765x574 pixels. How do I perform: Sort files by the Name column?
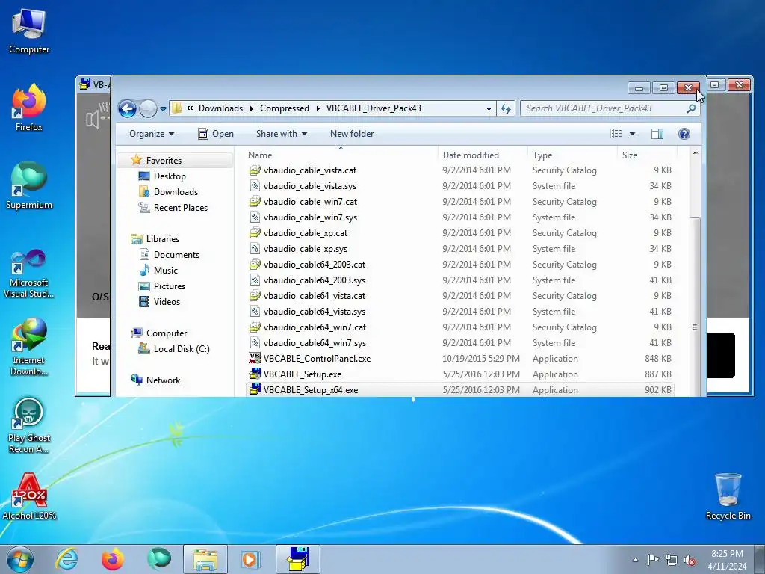[260, 155]
